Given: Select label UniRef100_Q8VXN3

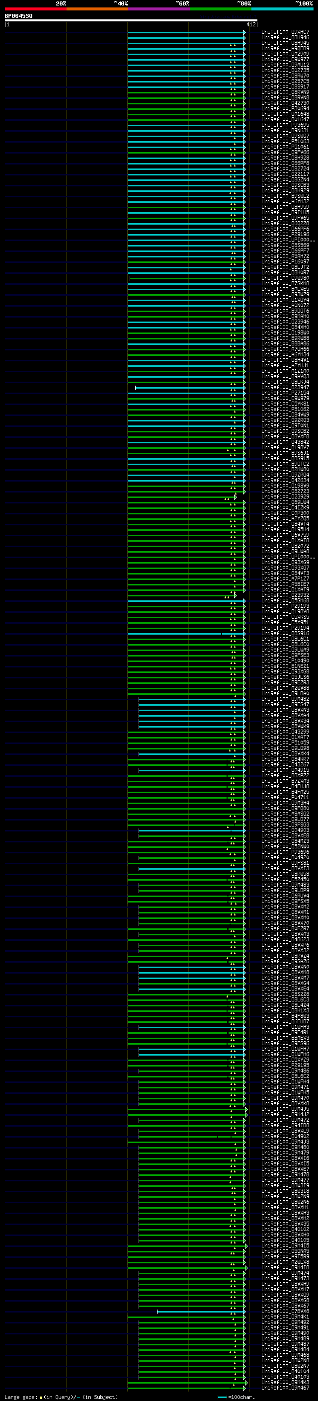Looking at the screenshot, I should coord(285,710).
